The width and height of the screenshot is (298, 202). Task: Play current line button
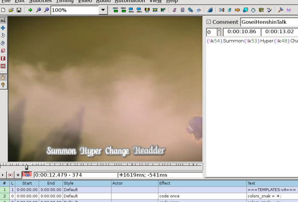(x=10, y=175)
